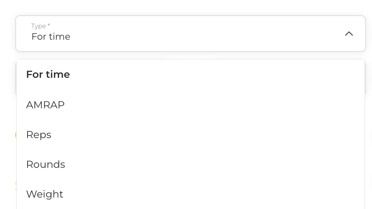Click the Rounds entry above Weight
This screenshot has height=209, width=372.
tap(46, 164)
